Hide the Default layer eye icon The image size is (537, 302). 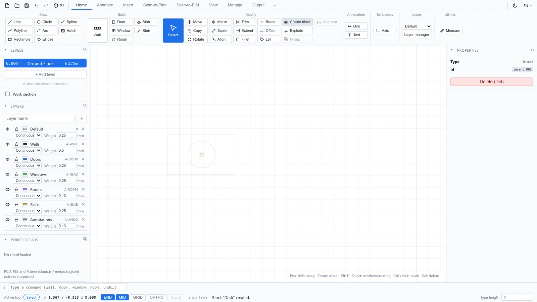pyautogui.click(x=7, y=129)
